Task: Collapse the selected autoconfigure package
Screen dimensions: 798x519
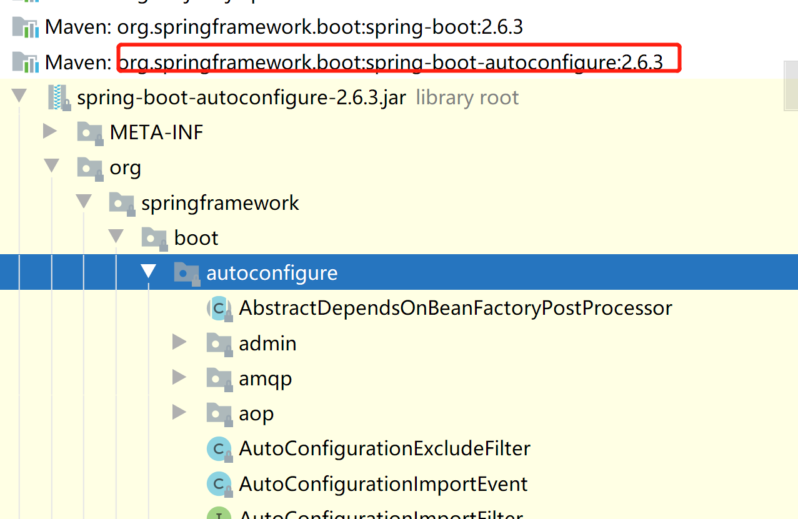Action: click(148, 271)
